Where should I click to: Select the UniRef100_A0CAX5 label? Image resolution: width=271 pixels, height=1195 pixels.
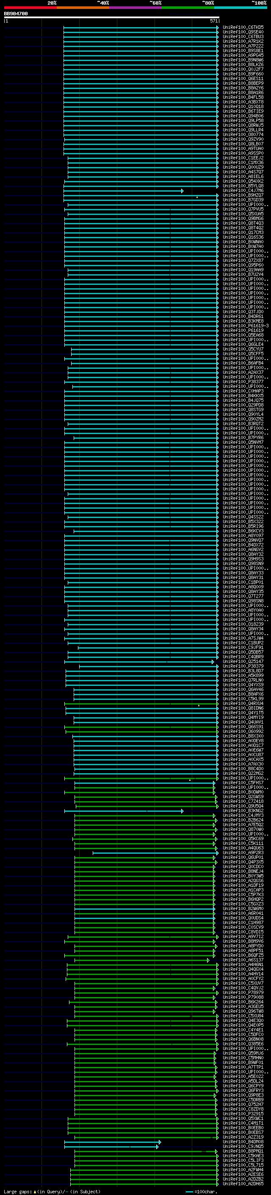[243, 759]
